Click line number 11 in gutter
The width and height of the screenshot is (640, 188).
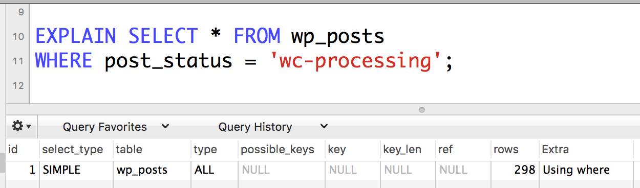pos(18,61)
